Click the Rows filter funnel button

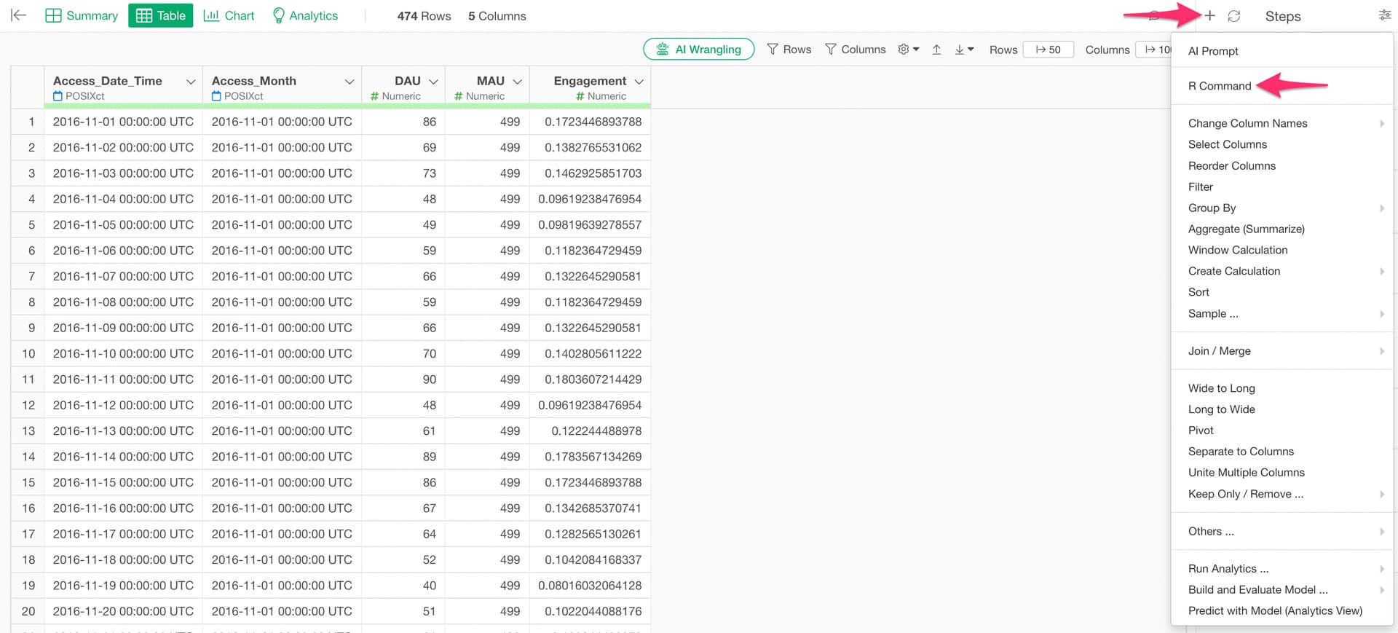point(789,50)
